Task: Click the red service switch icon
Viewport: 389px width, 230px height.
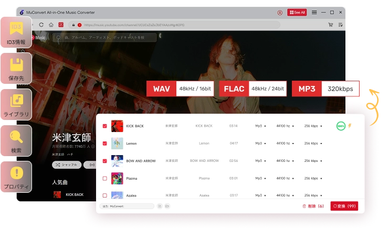Action: pyautogui.click(x=61, y=25)
